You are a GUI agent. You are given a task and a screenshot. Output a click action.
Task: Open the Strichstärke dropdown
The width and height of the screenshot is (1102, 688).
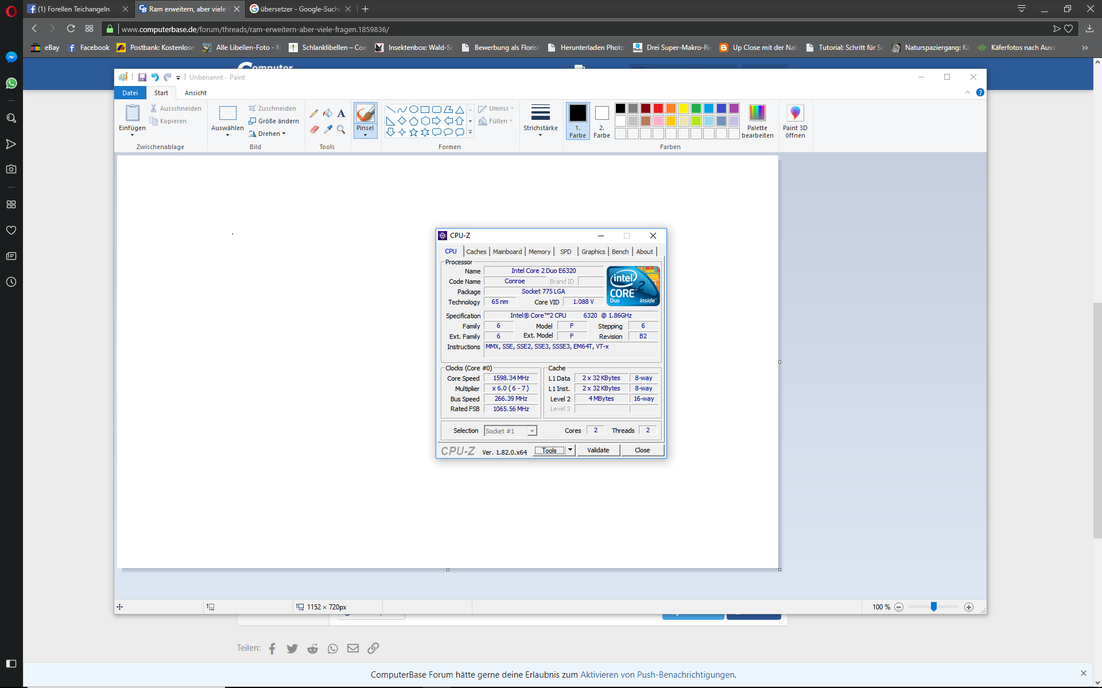(540, 121)
